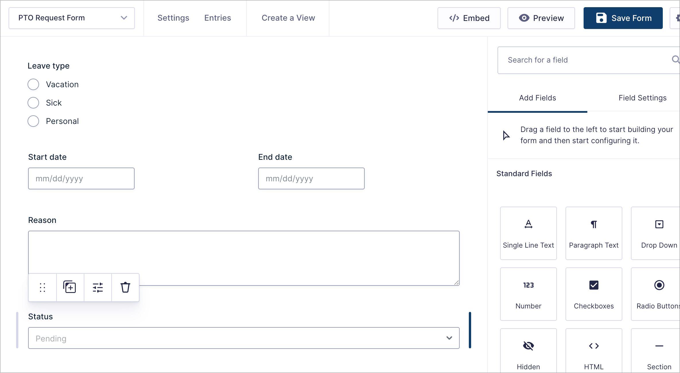Viewport: 680px width, 373px height.
Task: Delete the Reason field
Action: [x=125, y=287]
